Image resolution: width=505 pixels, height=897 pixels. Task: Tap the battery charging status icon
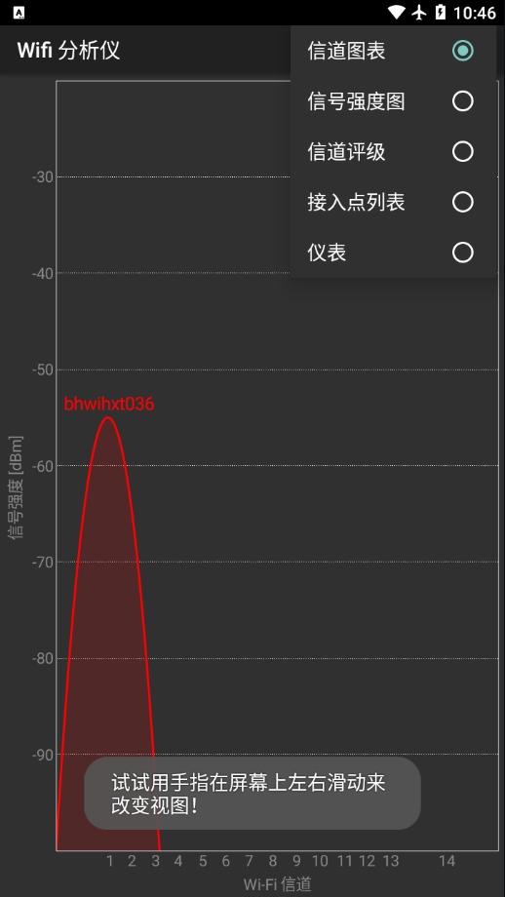[x=440, y=12]
